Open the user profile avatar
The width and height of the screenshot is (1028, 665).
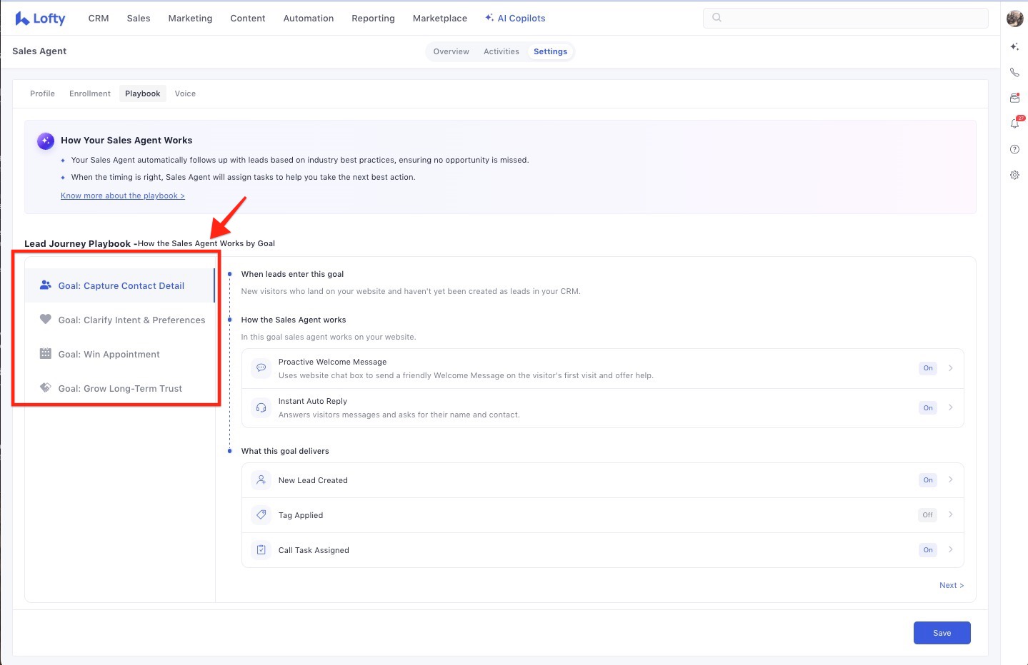click(1014, 19)
